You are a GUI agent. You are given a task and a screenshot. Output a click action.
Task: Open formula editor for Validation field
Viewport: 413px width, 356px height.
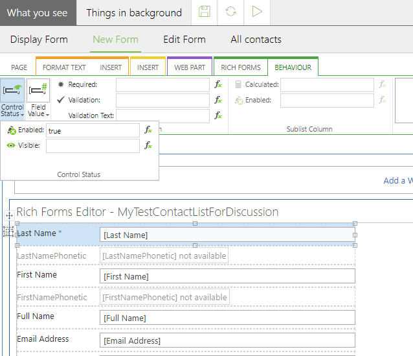219,101
